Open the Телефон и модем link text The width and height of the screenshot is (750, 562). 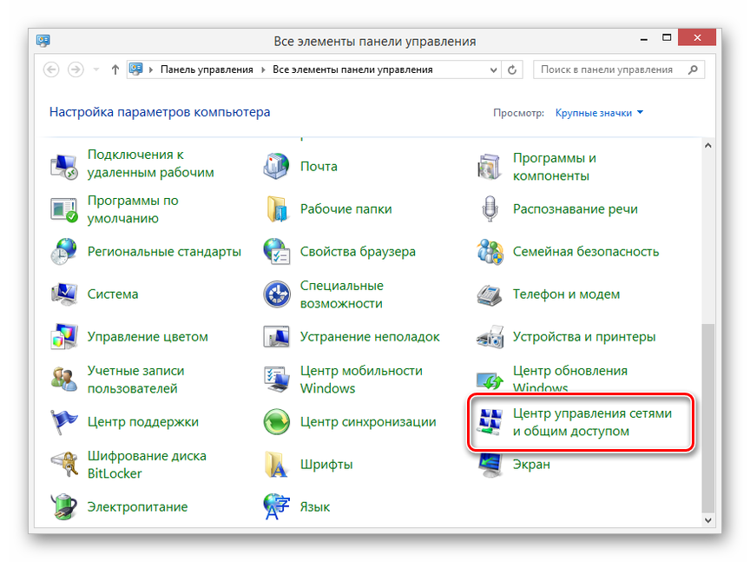click(x=566, y=294)
